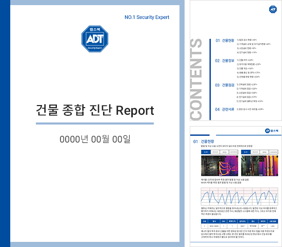Open the right thermal image with vertical pipes
This screenshot has height=247, width=282.
point(259,166)
